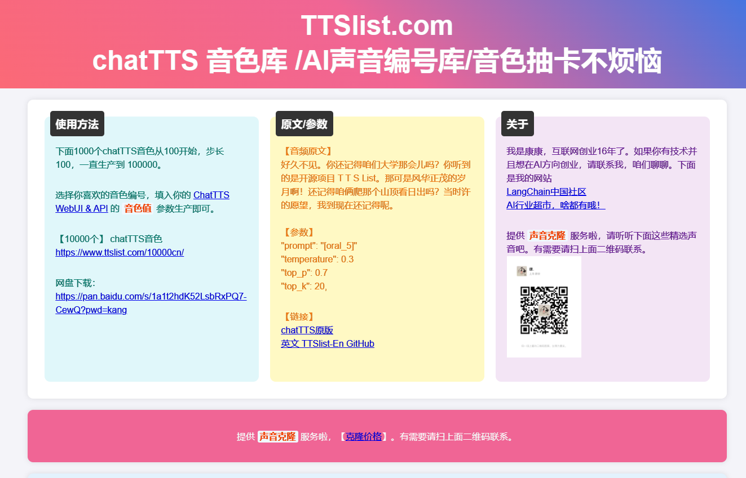
Task: Click the "temperature": 0.3 parameter line
Action: tap(317, 260)
